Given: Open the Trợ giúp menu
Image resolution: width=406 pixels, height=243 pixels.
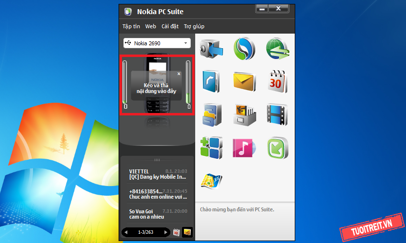Looking at the screenshot, I should [194, 26].
